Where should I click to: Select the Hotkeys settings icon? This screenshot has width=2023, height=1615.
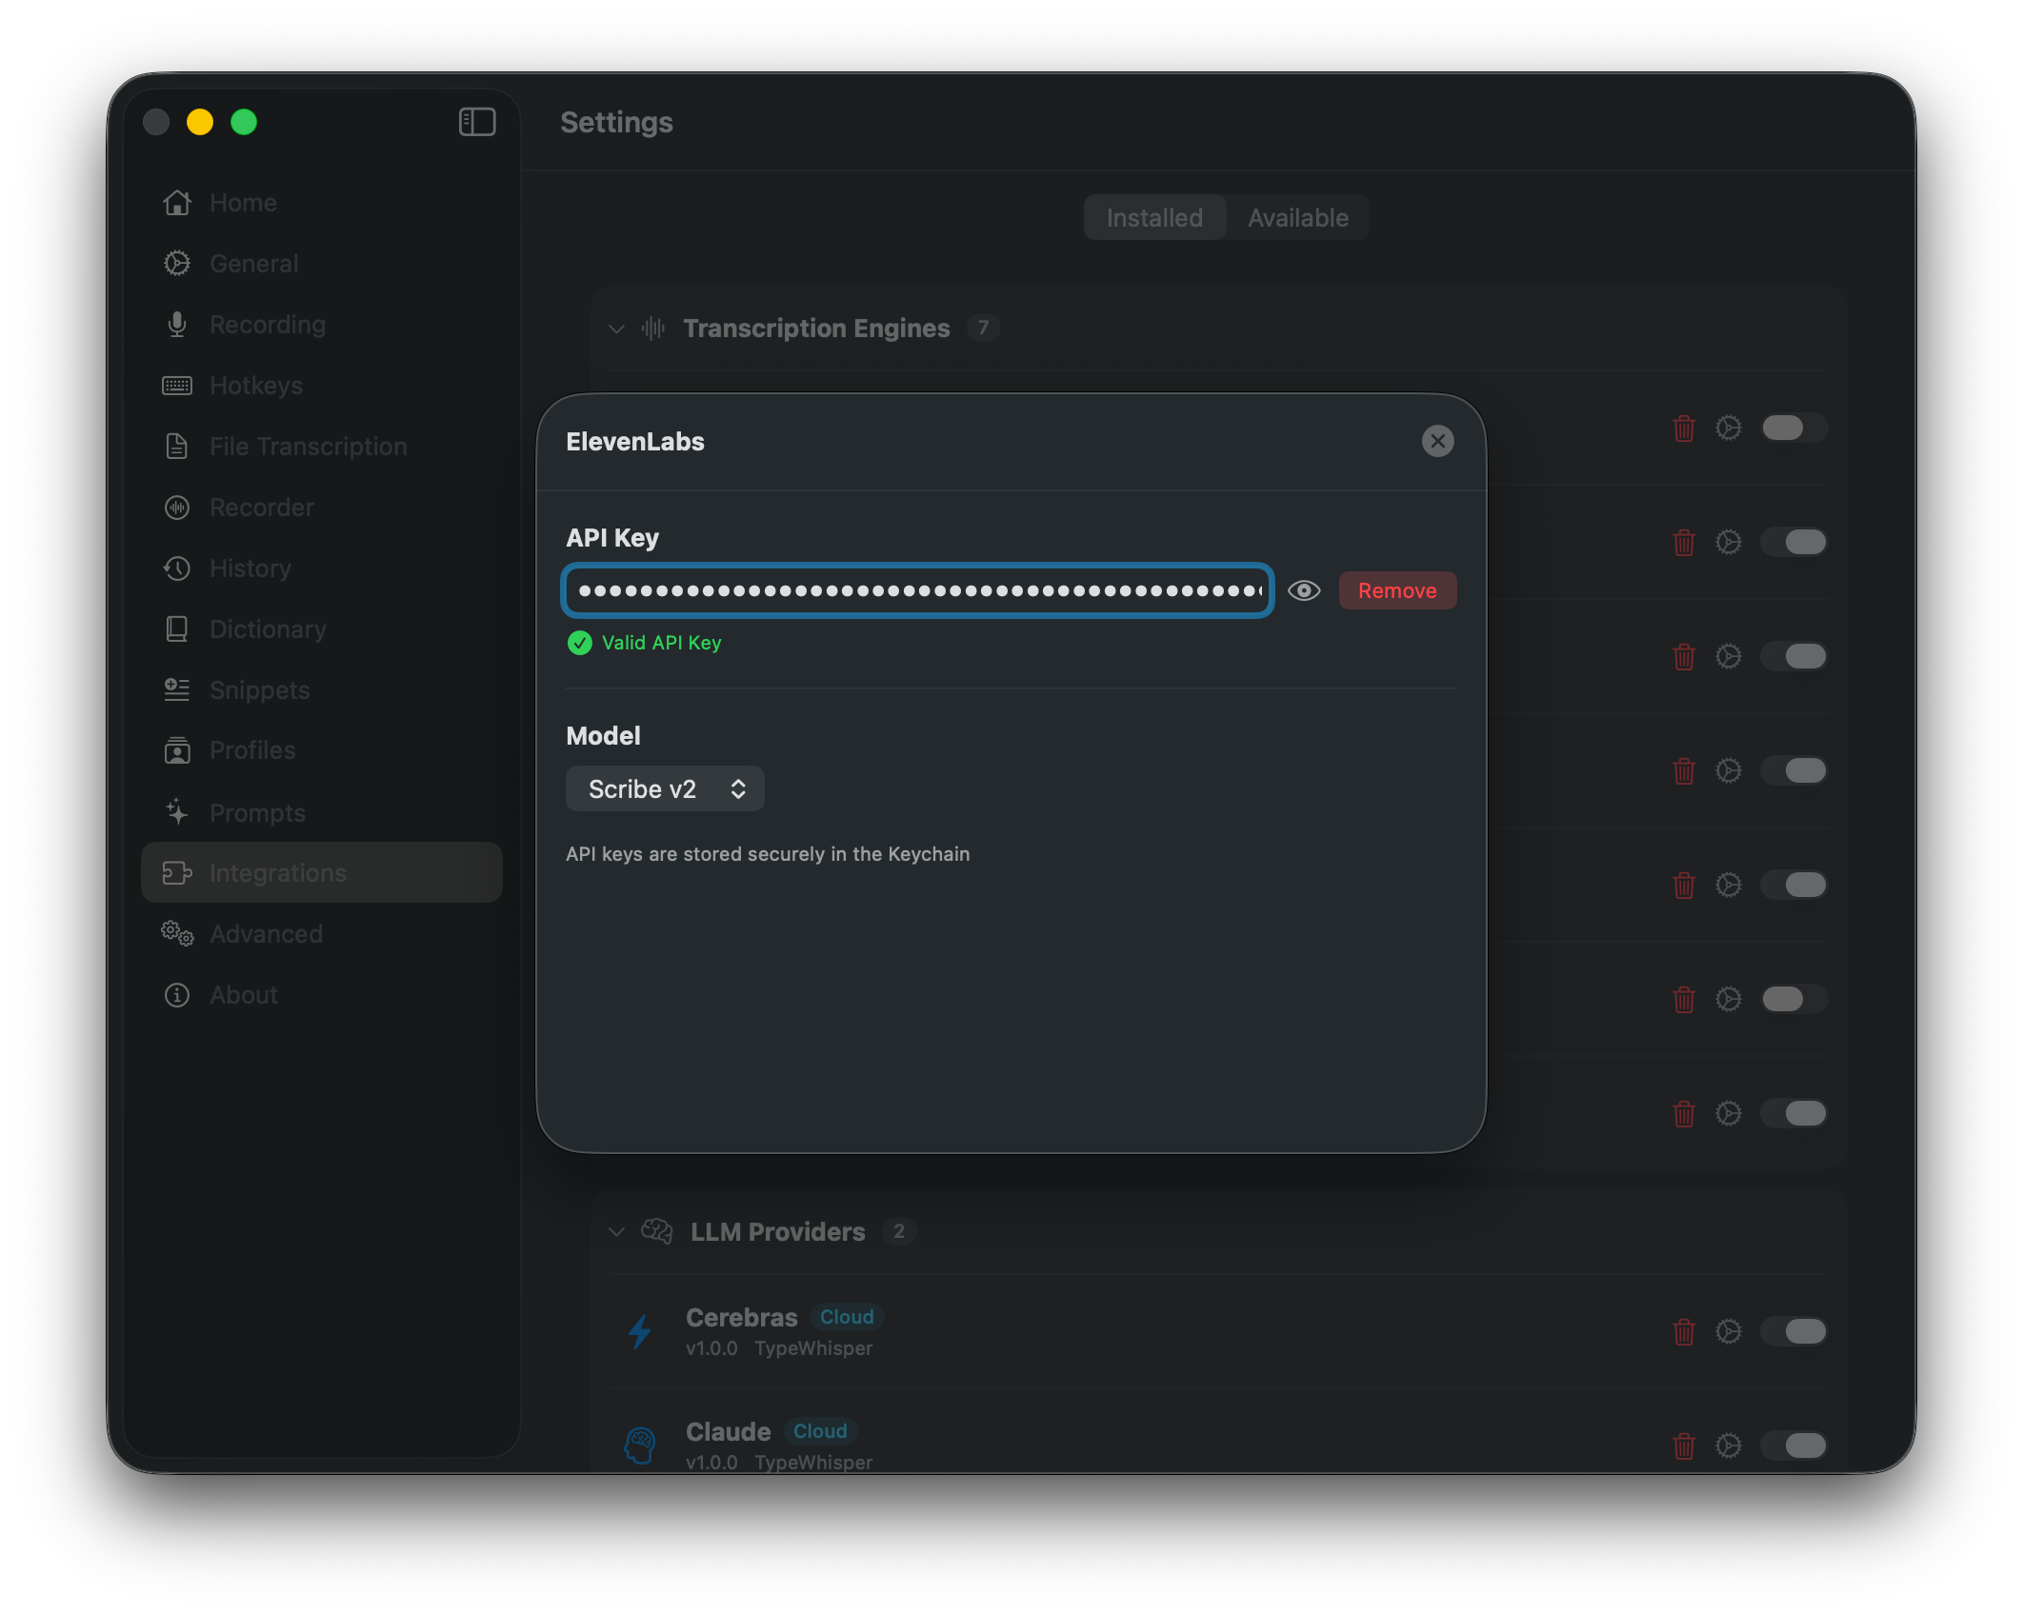177,385
